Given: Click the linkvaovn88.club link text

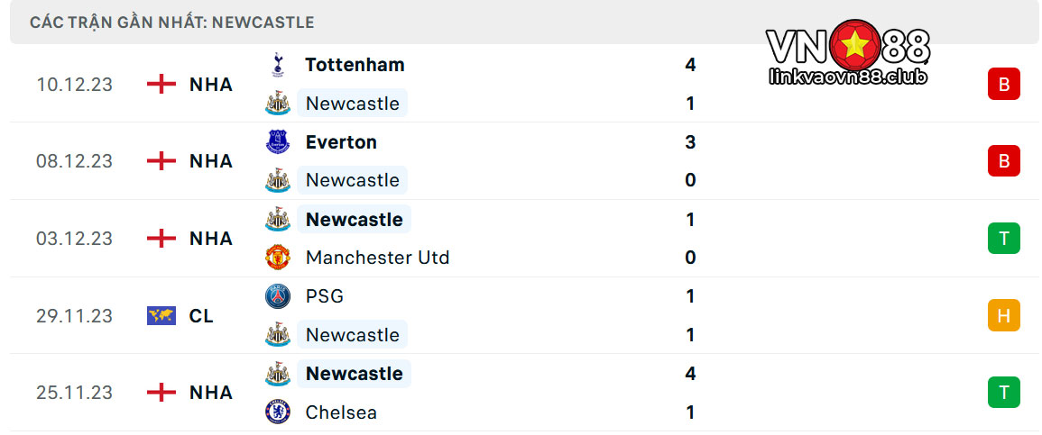Looking at the screenshot, I should [x=848, y=77].
